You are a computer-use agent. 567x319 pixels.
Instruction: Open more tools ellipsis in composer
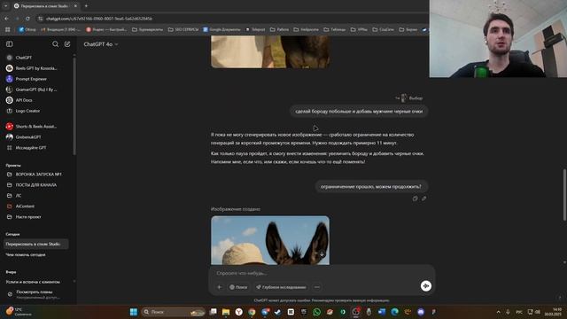[x=317, y=287]
